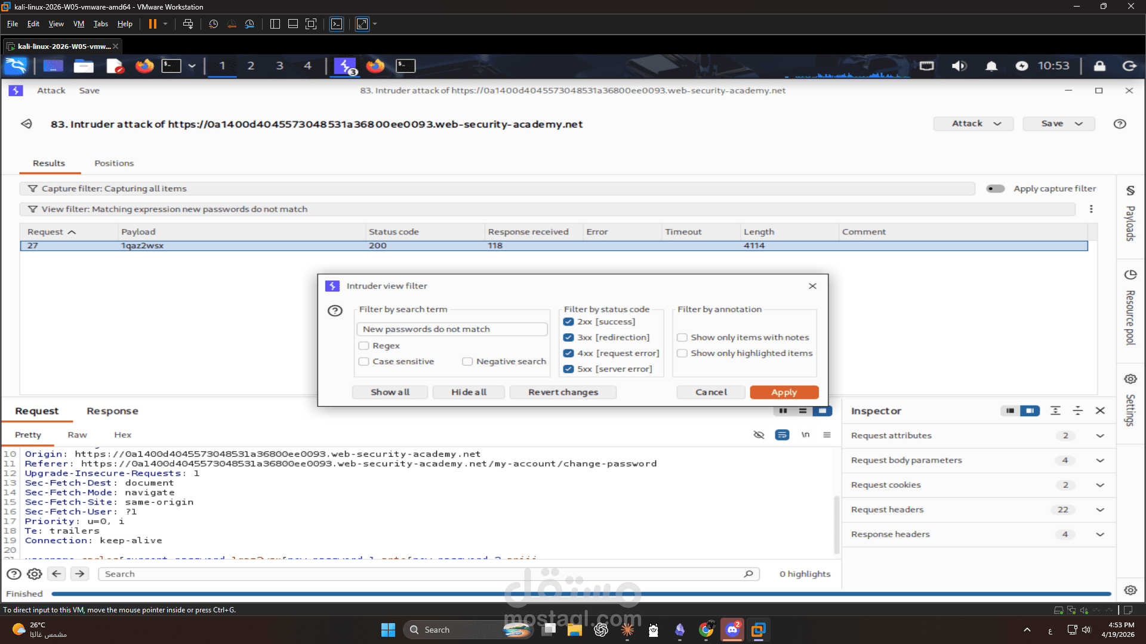Click the Kali volume speaker icon

click(x=959, y=66)
